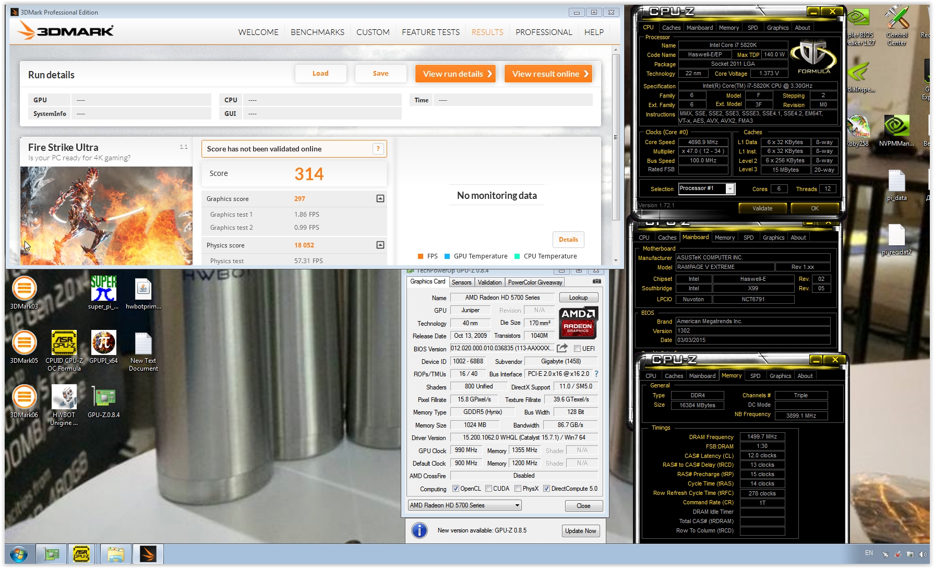Click View result online button
This screenshot has width=934, height=568.
[x=548, y=74]
